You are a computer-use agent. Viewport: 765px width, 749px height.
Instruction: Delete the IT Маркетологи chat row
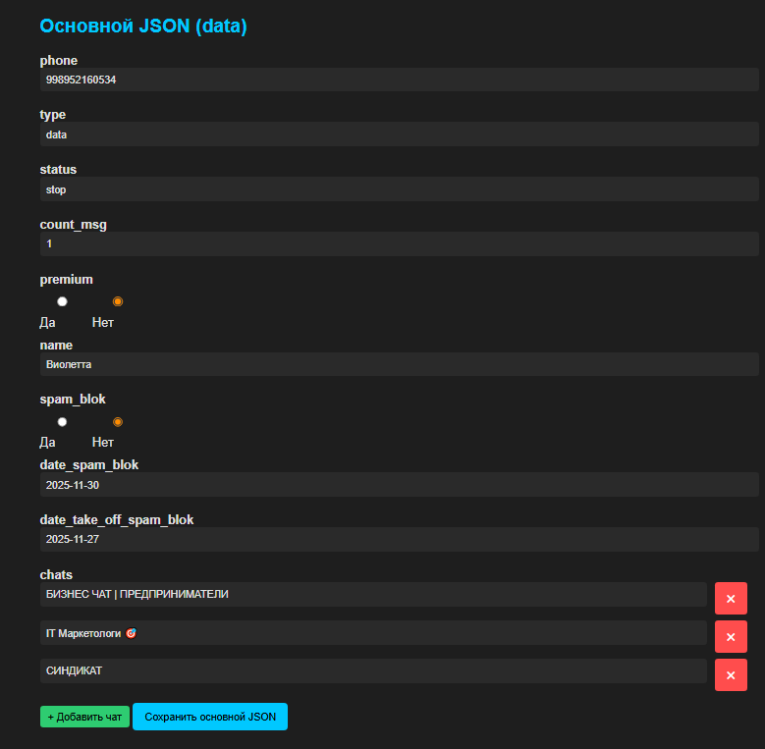click(x=731, y=636)
